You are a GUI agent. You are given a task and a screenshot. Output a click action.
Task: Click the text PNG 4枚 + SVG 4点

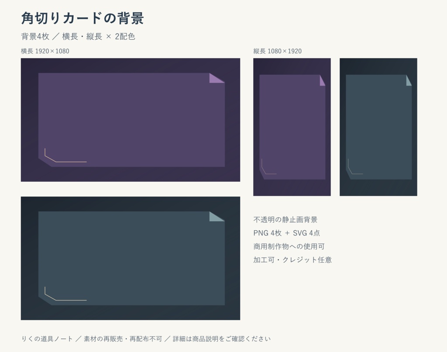[286, 233]
